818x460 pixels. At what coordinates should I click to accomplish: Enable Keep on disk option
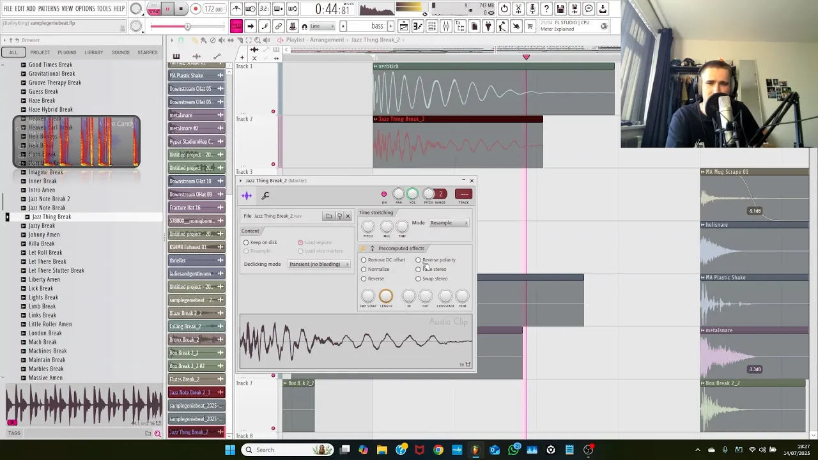246,243
